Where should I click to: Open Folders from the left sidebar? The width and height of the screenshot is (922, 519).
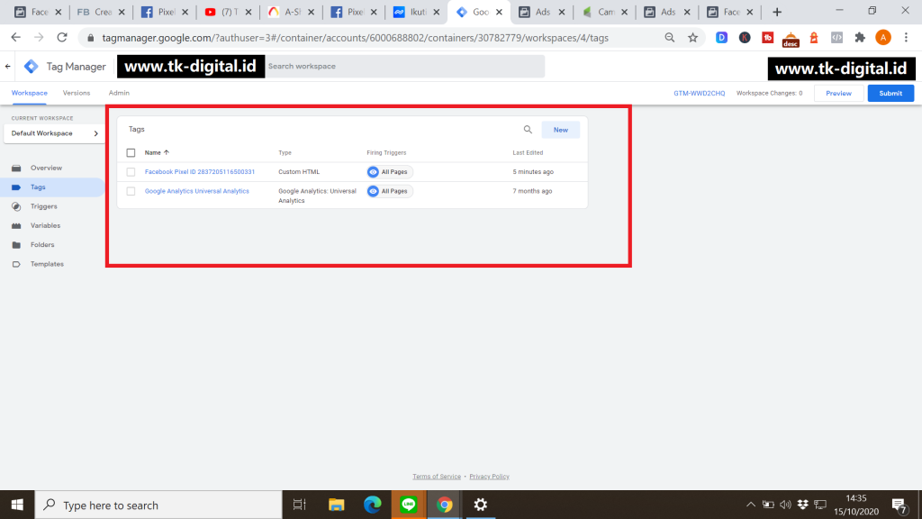pos(42,245)
